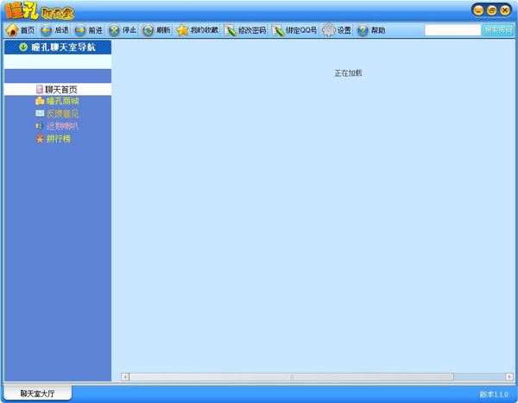The width and height of the screenshot is (518, 403).
Task: Open the 帮助 help item
Action: [371, 30]
